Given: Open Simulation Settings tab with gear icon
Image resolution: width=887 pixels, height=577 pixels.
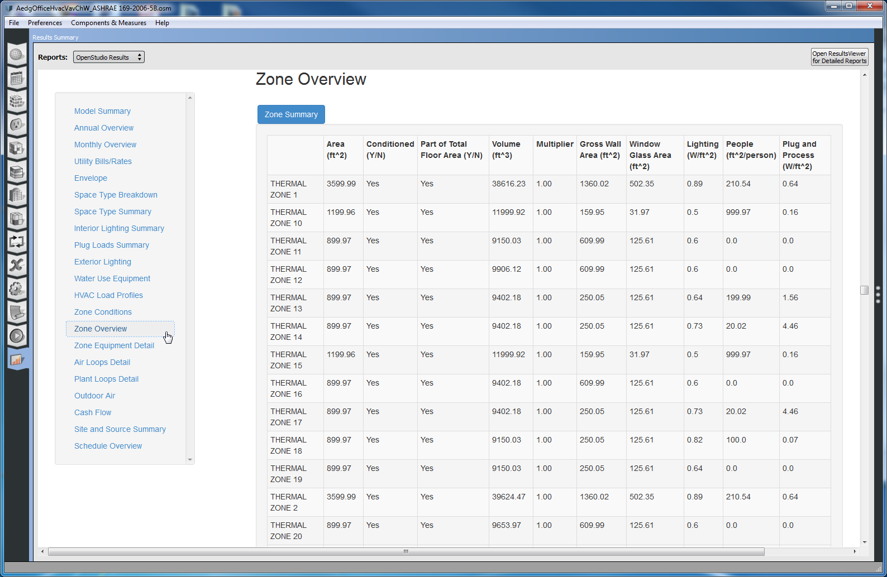Looking at the screenshot, I should coord(17,289).
